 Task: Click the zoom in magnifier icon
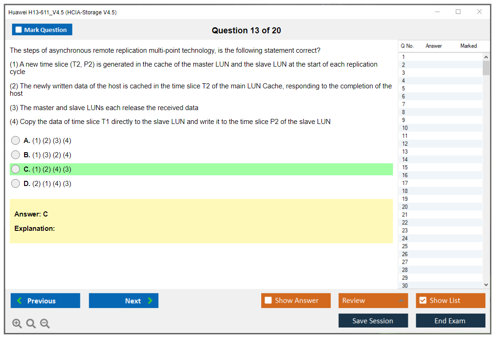17,324
